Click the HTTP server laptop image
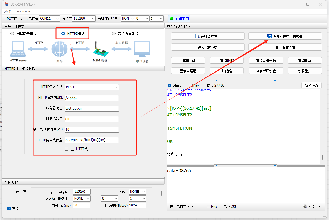Viewport: 329px width, 220px height. 18,49
